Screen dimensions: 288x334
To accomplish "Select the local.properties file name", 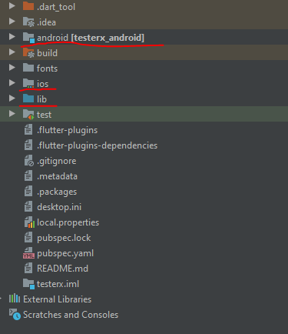I will (x=68, y=222).
